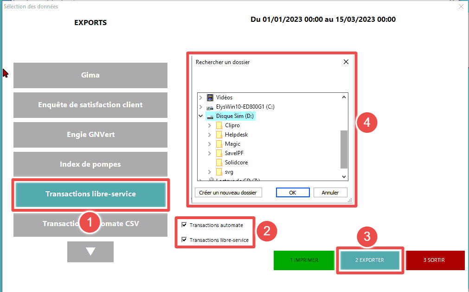Click the folder tree vertical scrollbar
The image size is (469, 292).
pyautogui.click(x=344, y=149)
